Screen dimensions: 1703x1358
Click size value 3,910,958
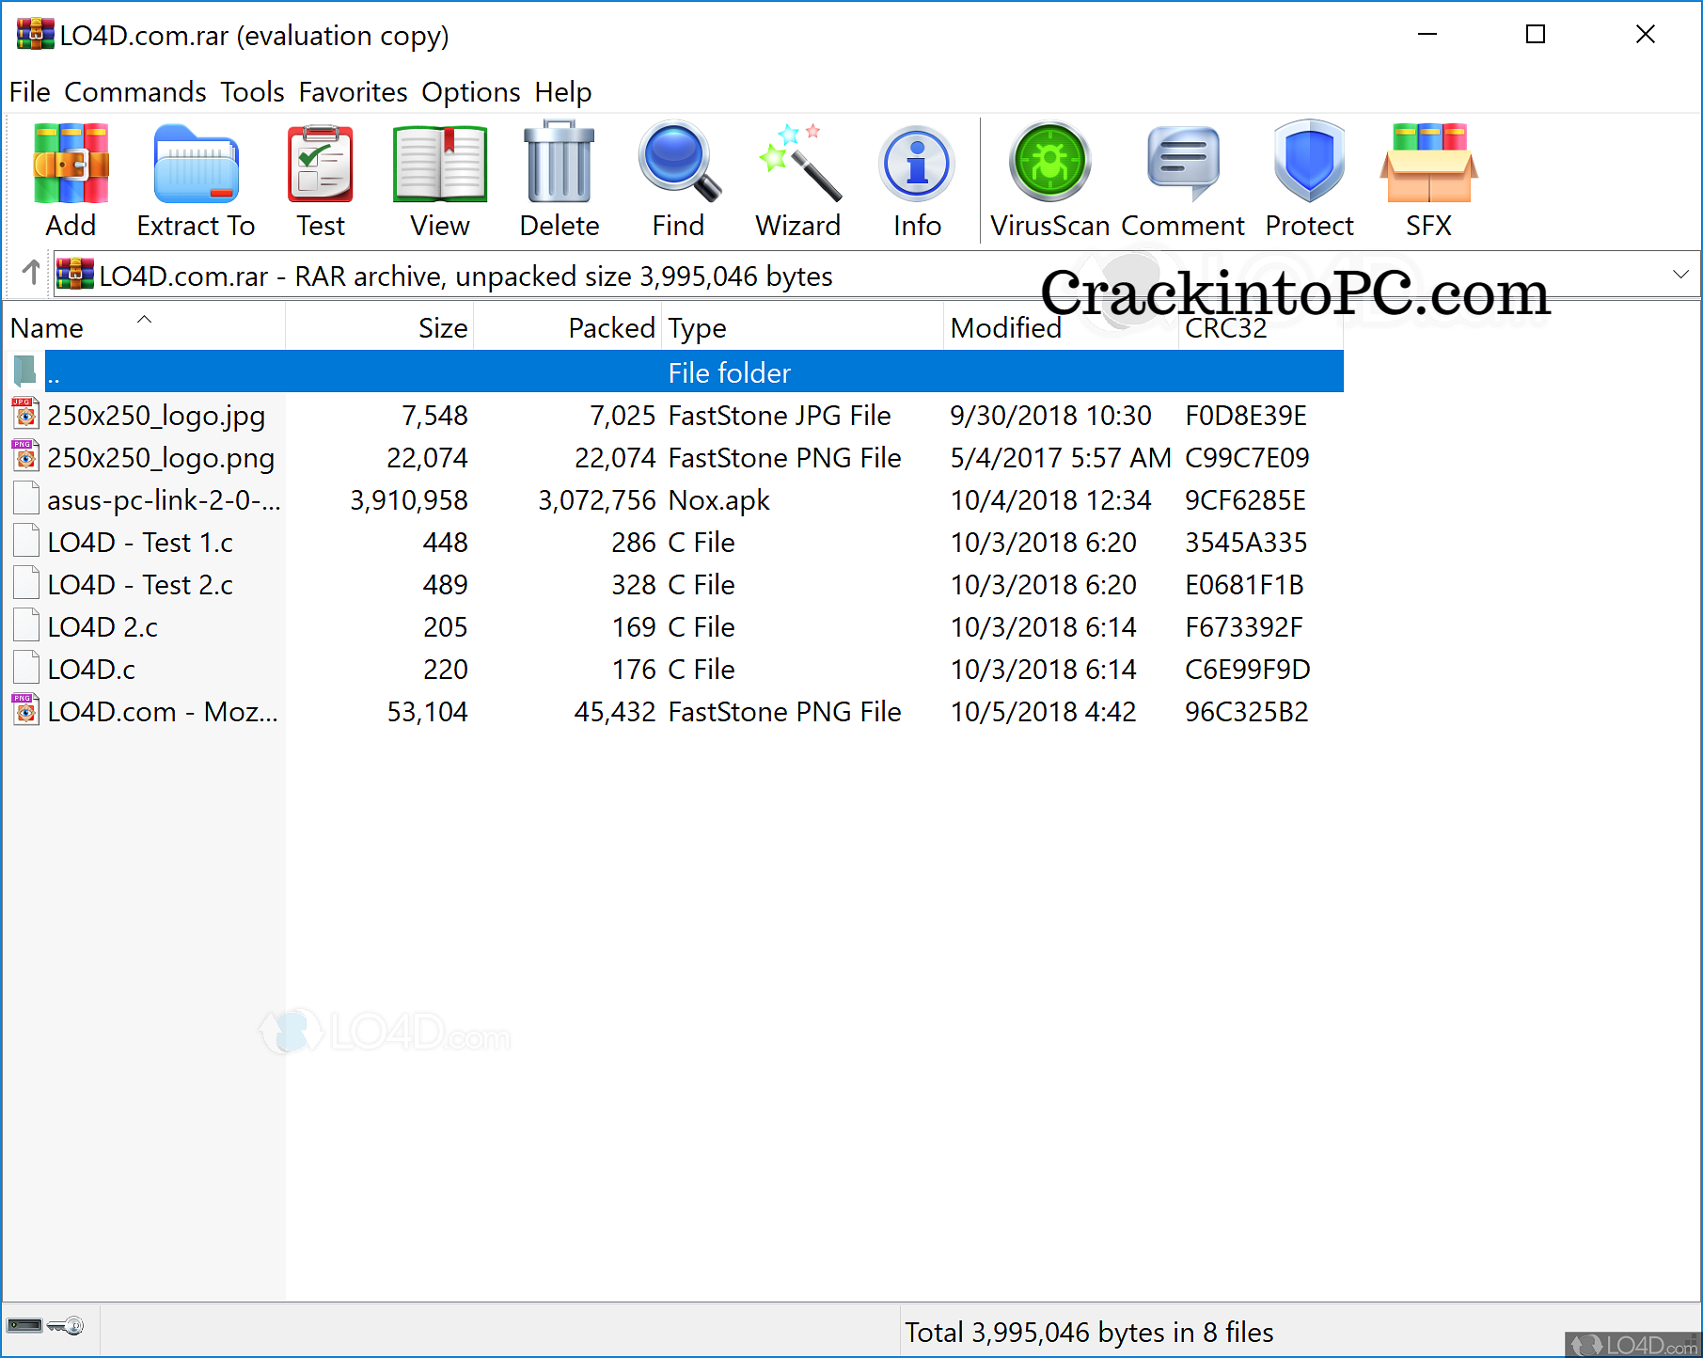[409, 500]
